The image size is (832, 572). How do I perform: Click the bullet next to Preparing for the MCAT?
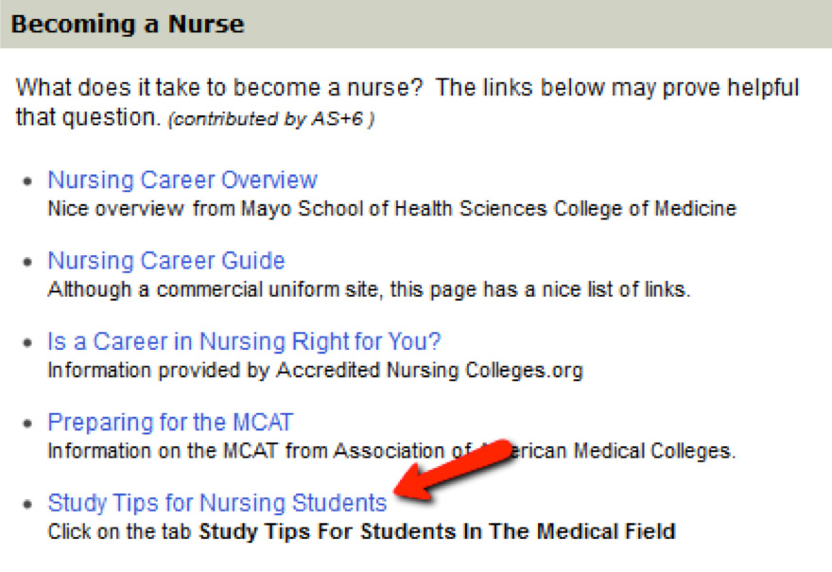[x=27, y=424]
